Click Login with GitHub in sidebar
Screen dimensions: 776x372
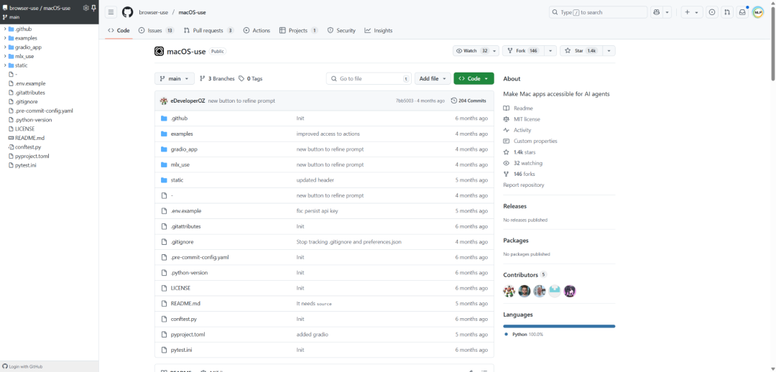point(22,366)
